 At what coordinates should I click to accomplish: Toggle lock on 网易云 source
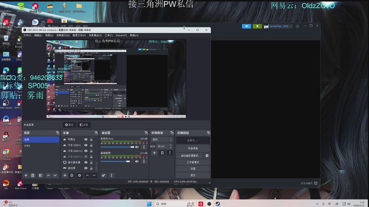(91, 139)
